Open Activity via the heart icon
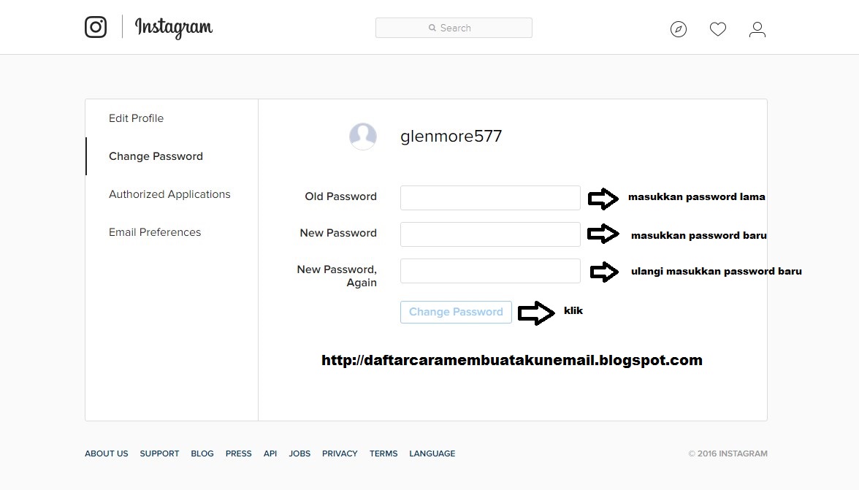This screenshot has width=859, height=490. [717, 29]
